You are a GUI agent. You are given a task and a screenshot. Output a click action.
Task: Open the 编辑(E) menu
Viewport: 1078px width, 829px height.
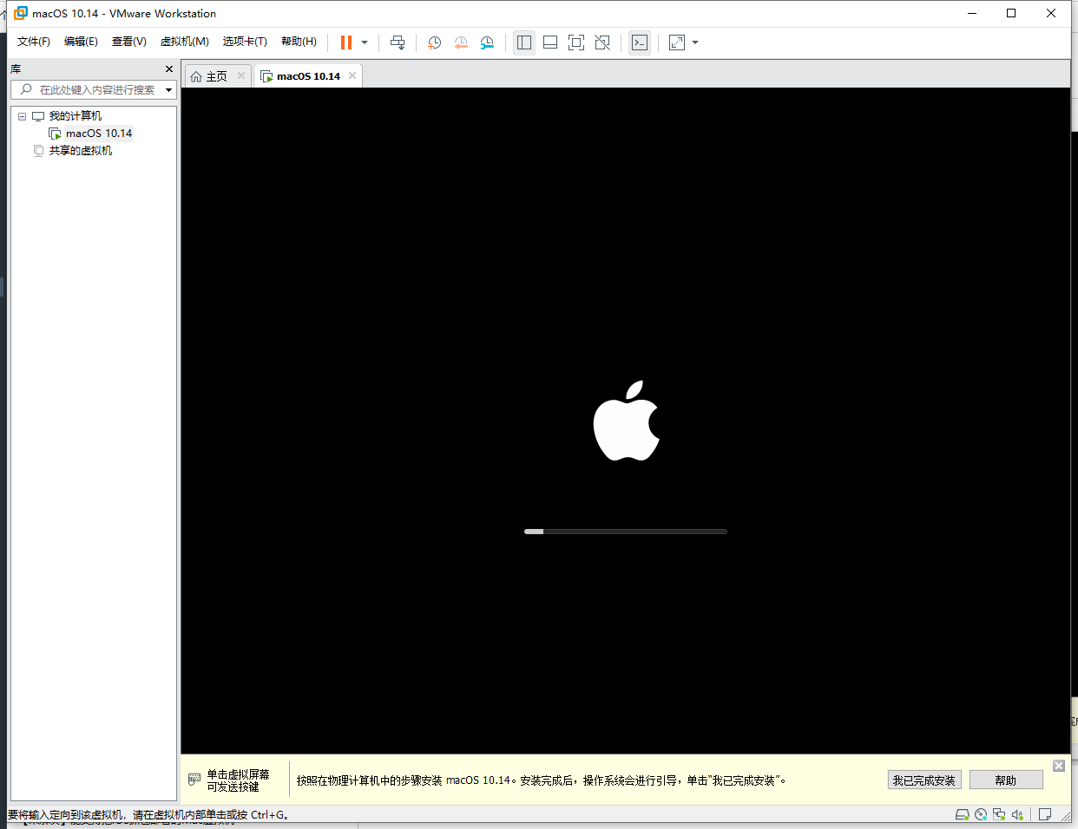[x=81, y=42]
